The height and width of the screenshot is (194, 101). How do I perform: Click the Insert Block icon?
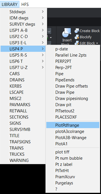tap(67, 33)
